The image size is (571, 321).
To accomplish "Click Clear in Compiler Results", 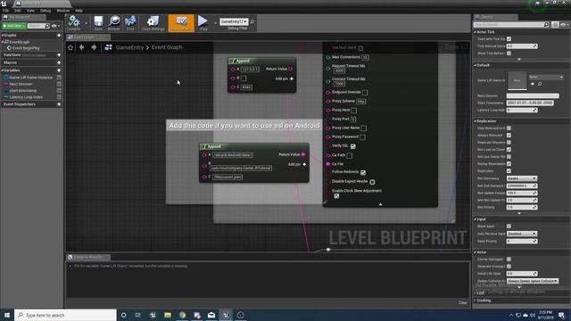I will click(x=462, y=303).
